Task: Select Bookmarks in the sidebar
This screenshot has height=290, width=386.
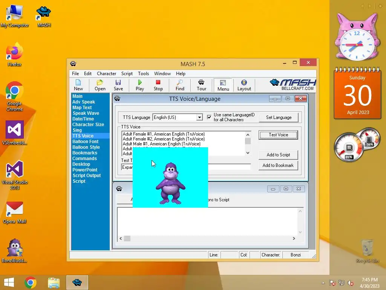Action: point(85,153)
